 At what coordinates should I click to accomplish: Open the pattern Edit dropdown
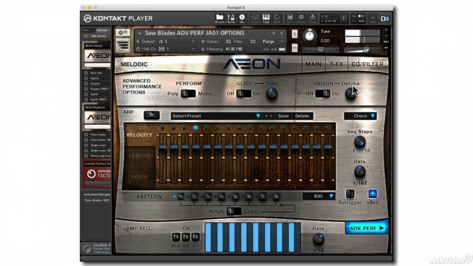pyautogui.click(x=319, y=196)
